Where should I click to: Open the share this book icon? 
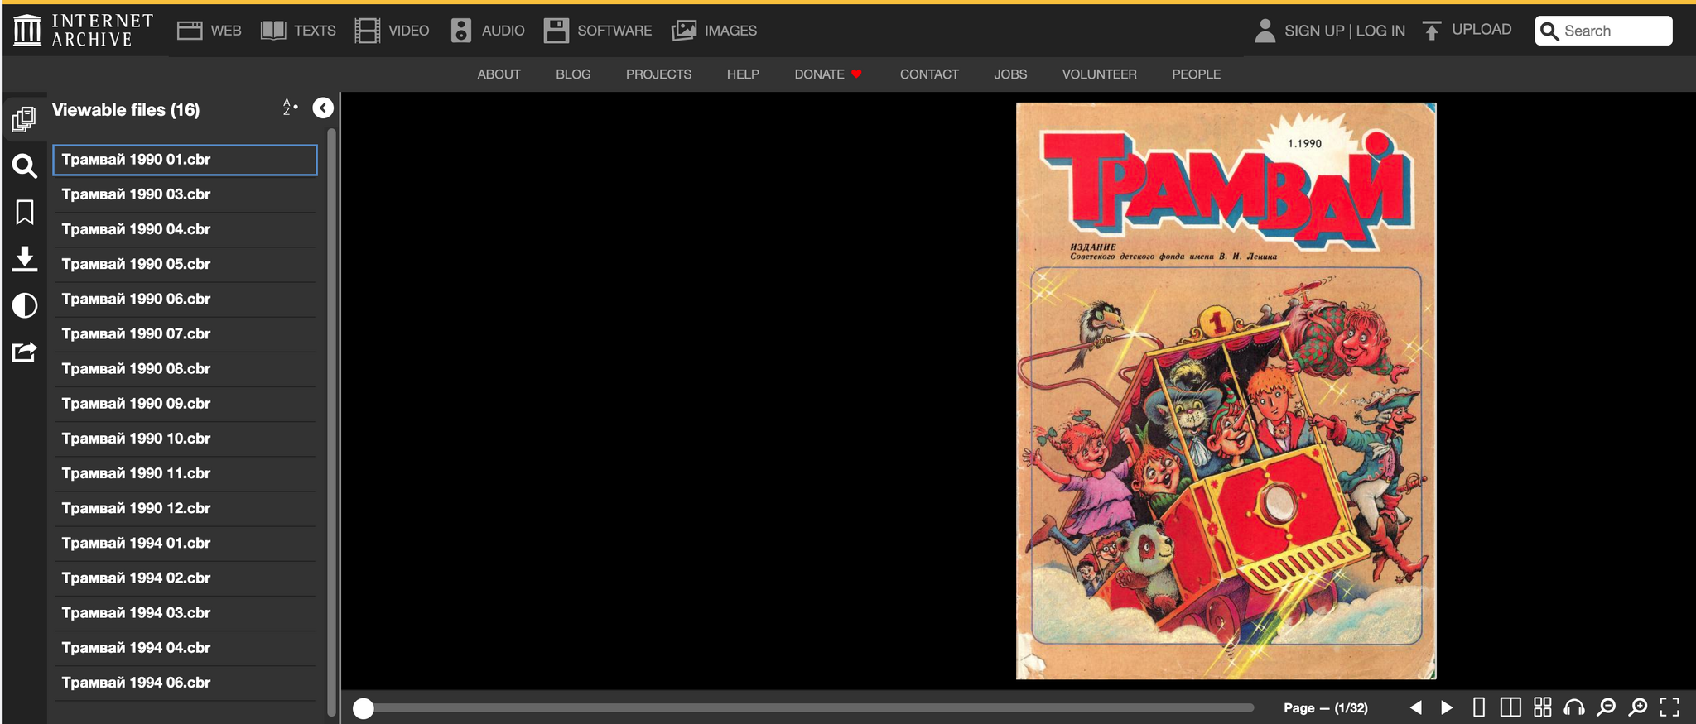coord(24,352)
